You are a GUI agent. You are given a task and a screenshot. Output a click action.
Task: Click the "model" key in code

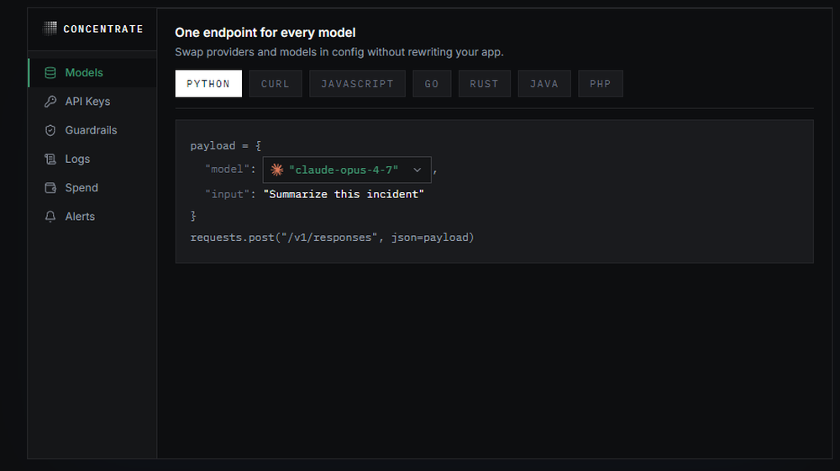coord(227,169)
